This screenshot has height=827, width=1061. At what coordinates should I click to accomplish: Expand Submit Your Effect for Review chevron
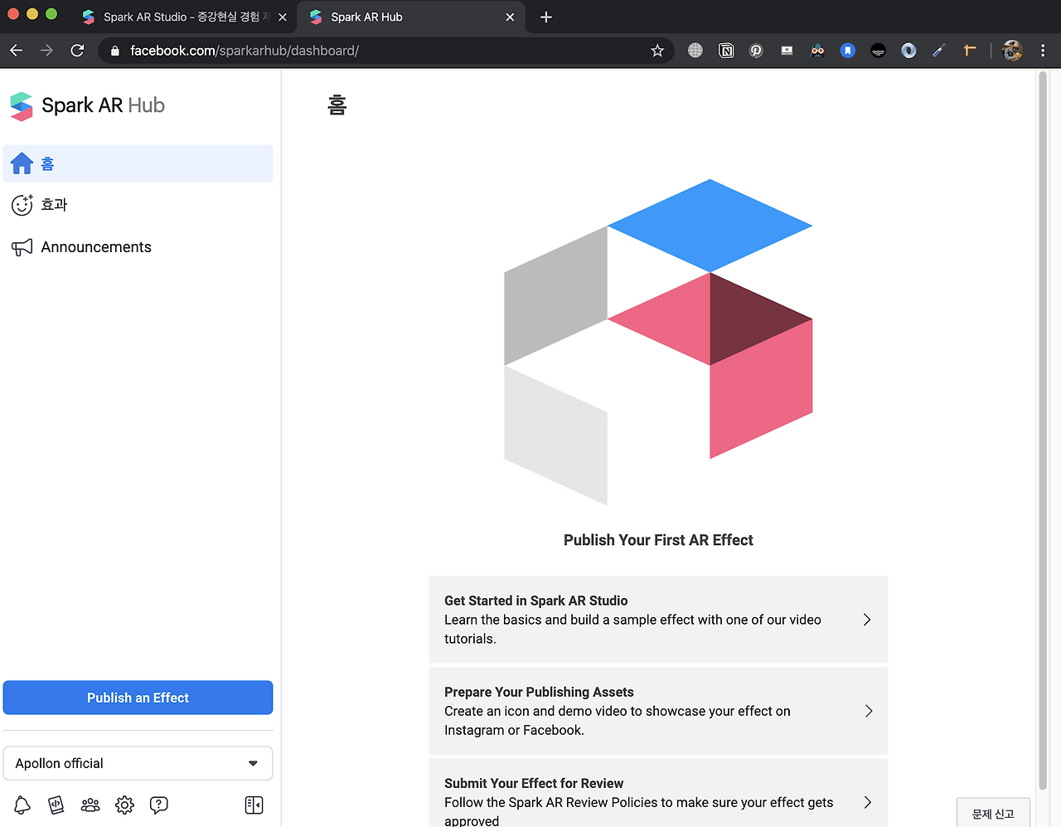(868, 802)
